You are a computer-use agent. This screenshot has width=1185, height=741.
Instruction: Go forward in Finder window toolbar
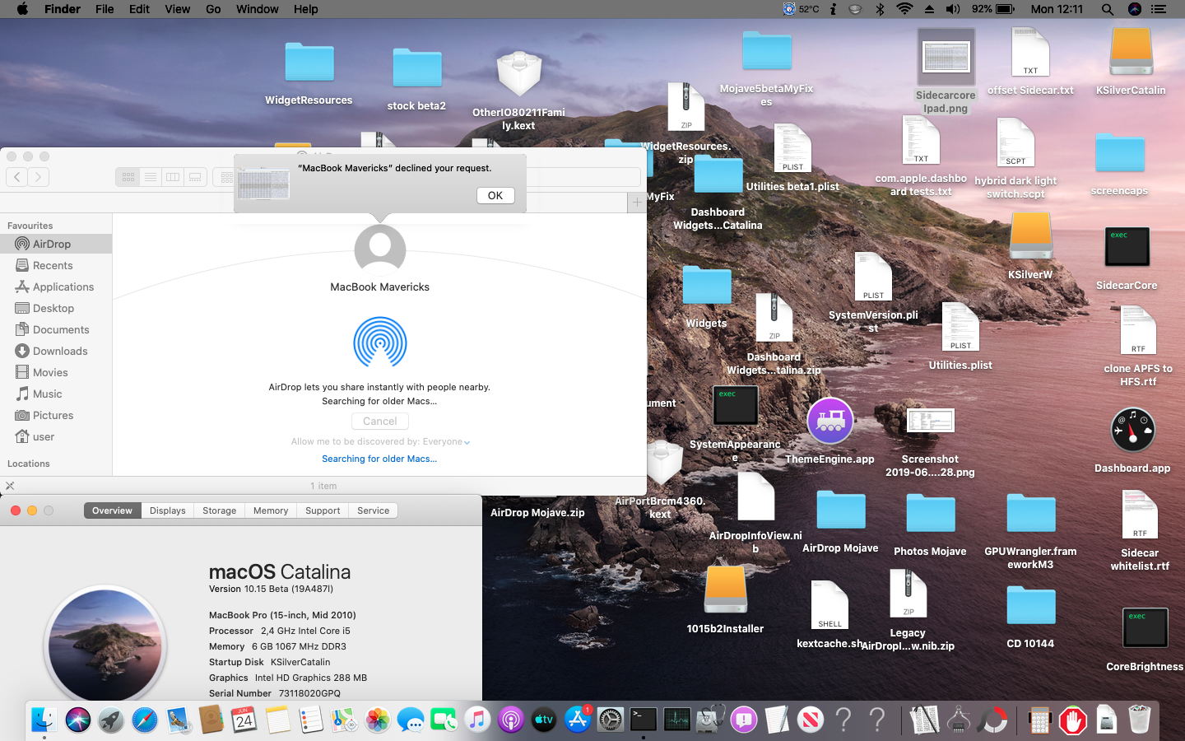click(x=39, y=176)
